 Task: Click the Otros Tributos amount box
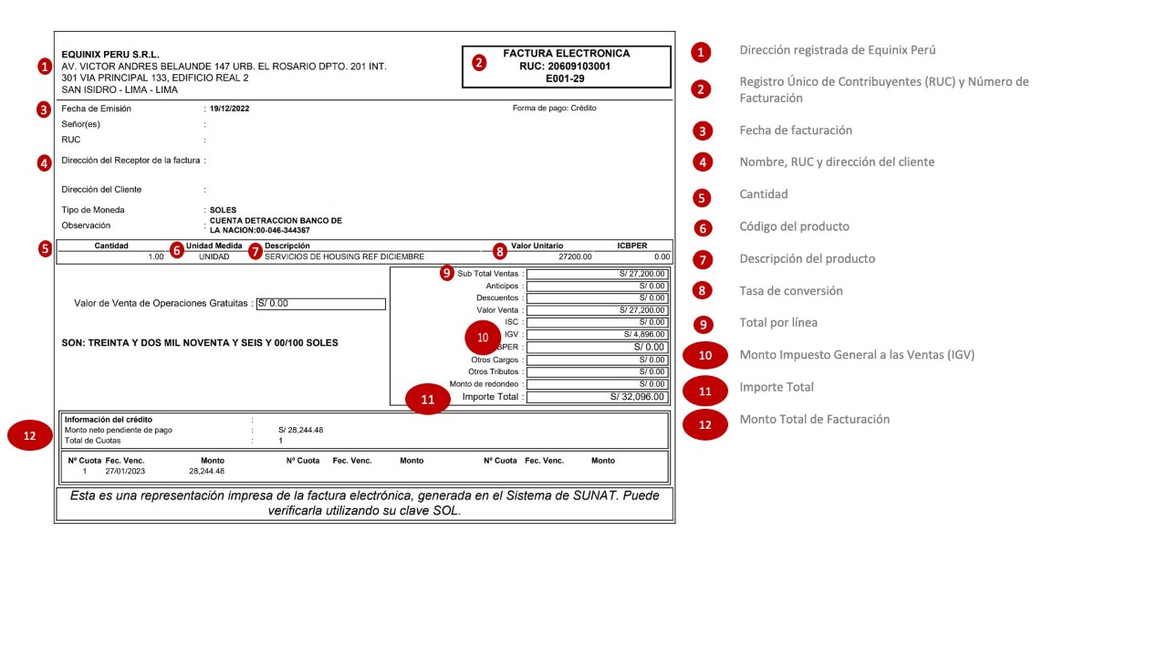(598, 371)
